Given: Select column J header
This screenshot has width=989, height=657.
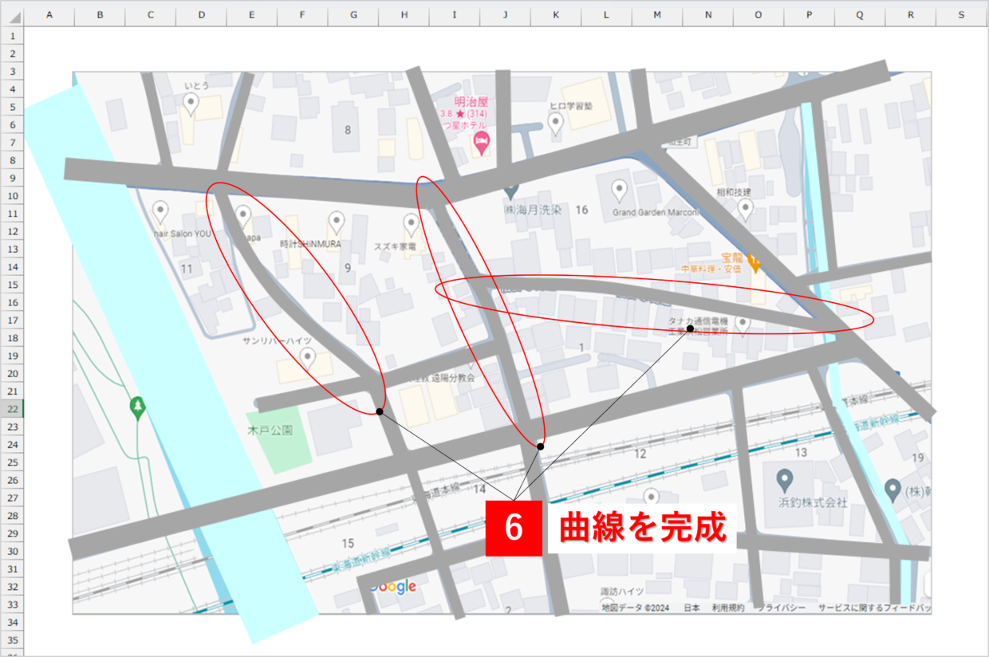Looking at the screenshot, I should click(x=506, y=14).
